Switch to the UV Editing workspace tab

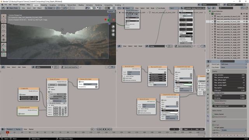[61, 5]
